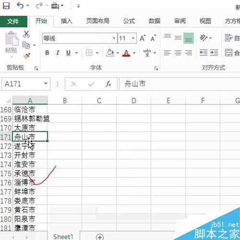The height and width of the screenshot is (240, 240).
Task: Click the fx Insert Function icon
Action: pyautogui.click(x=108, y=84)
